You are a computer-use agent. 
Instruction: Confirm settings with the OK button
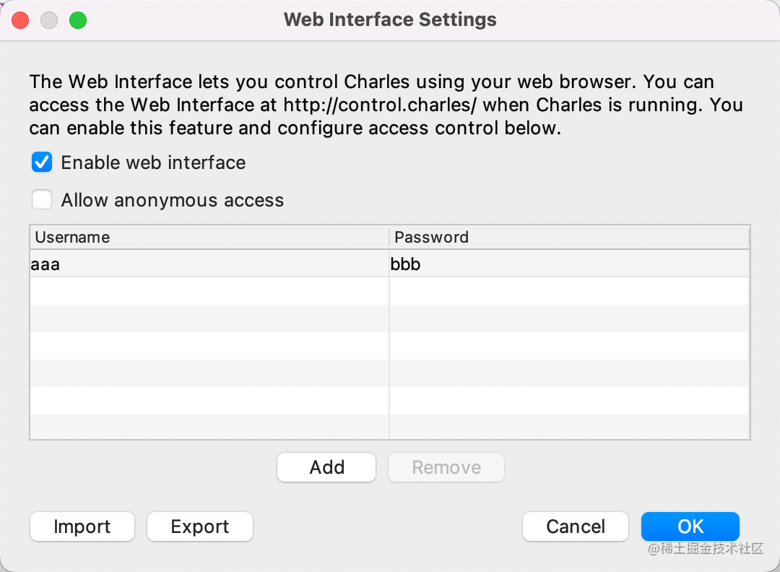[690, 526]
